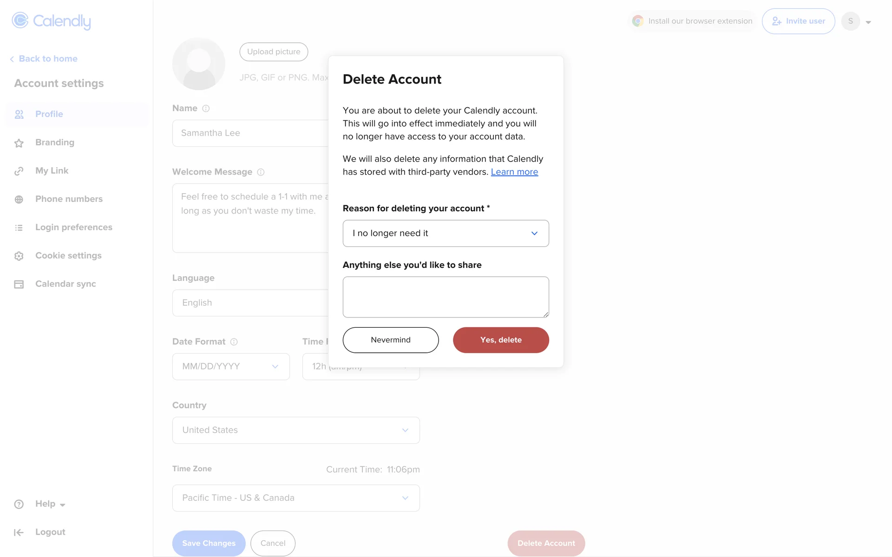Click the Cookie settings gear icon
This screenshot has height=557, width=892.
(x=19, y=256)
